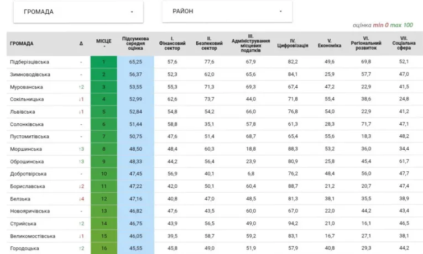Image resolution: width=423 pixels, height=254 pixels.
Task: Click up arrow change for Моршинська
Action: (x=81, y=149)
